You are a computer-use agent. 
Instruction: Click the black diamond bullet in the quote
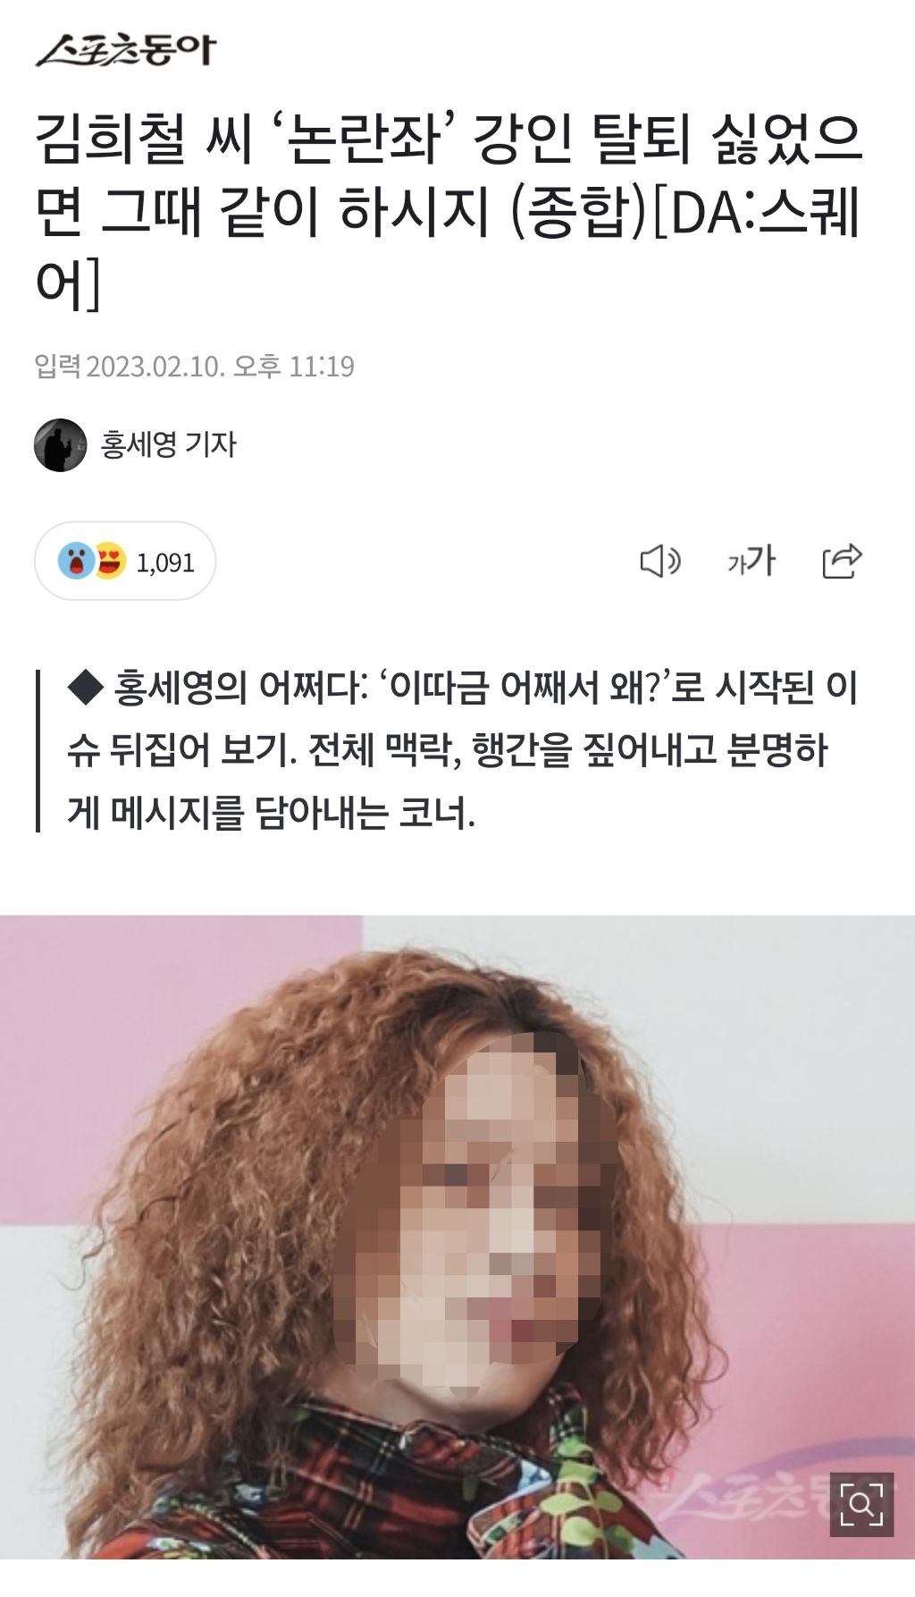(86, 687)
